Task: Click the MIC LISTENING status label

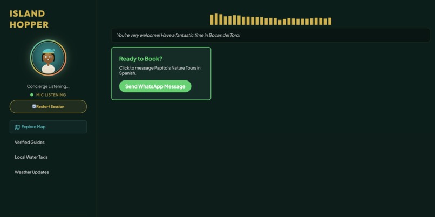Action: tap(51, 95)
